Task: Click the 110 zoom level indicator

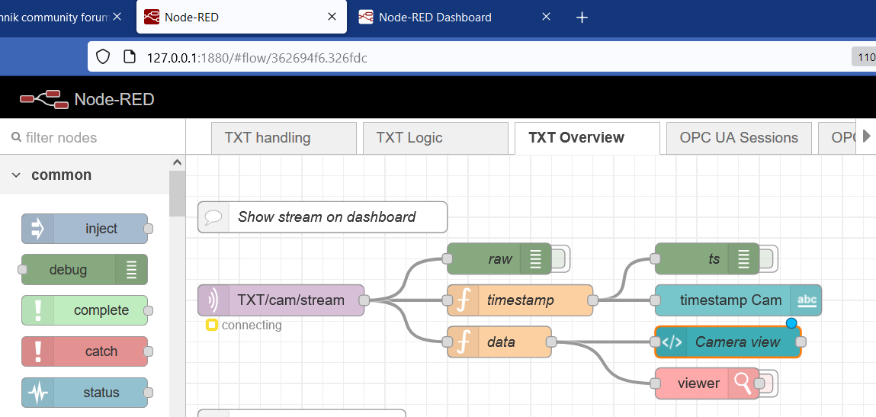Action: [864, 57]
